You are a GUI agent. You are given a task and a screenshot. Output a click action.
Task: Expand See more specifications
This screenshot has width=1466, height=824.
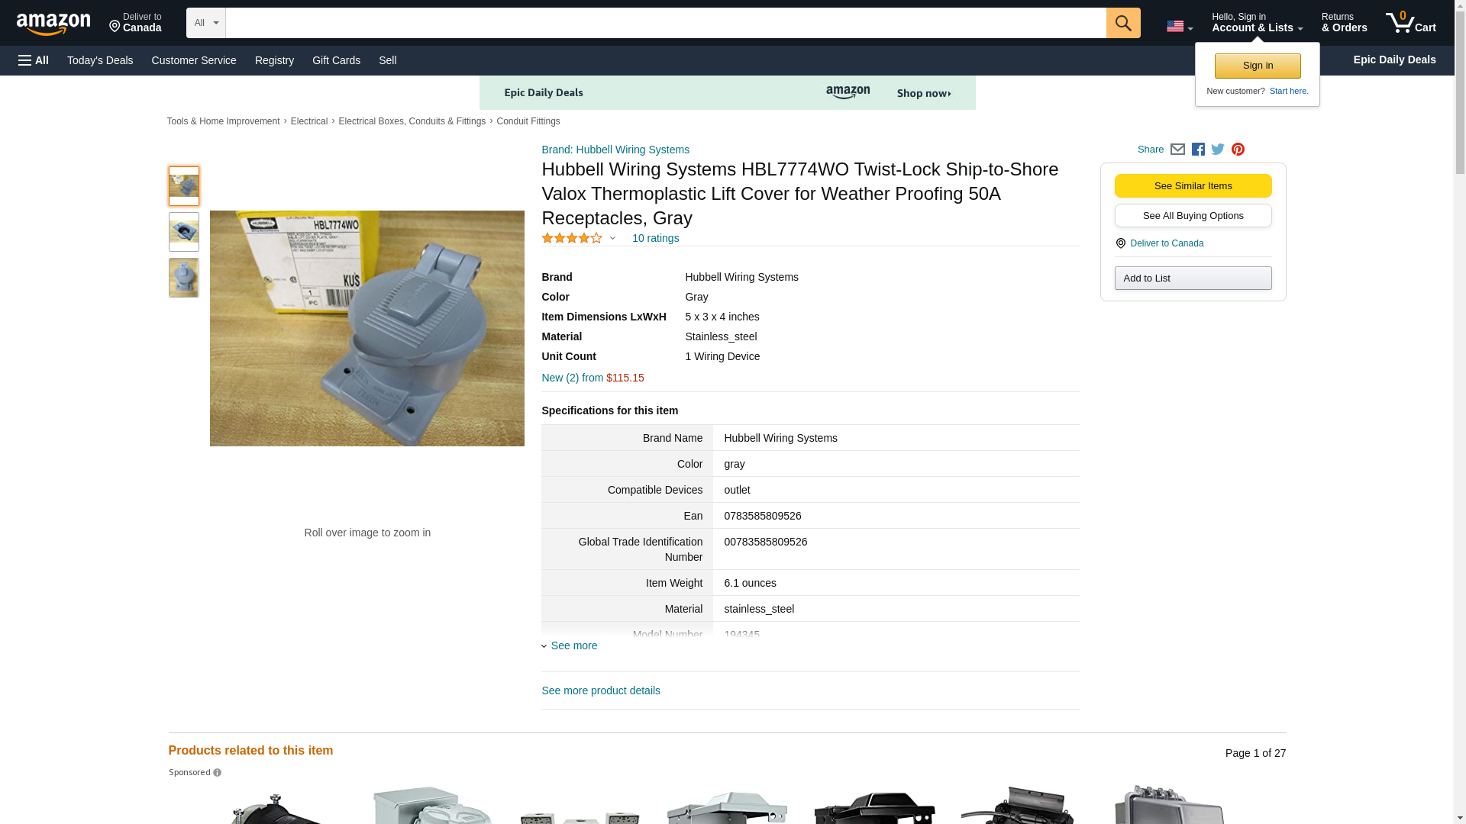(x=573, y=645)
